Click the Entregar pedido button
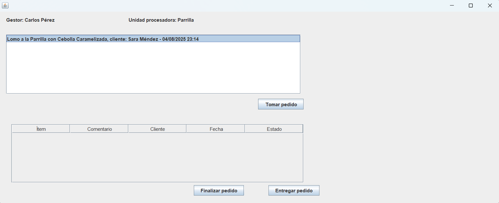Viewport: 499px width, 203px height. pyautogui.click(x=294, y=190)
